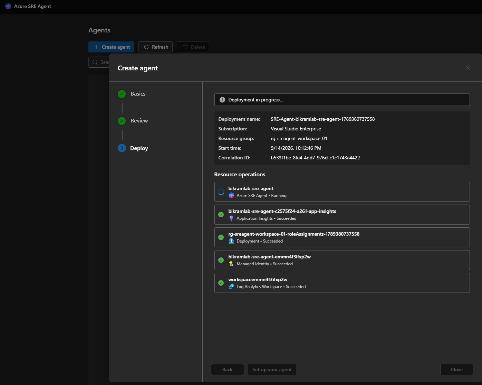The height and width of the screenshot is (385, 482).
Task: Select the bikramlab-sre-agent-emmn4f3ifxp2w name
Action: coord(270,257)
